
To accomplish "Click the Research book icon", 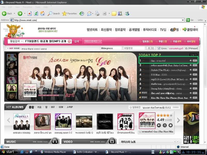I will click(x=120, y=13).
